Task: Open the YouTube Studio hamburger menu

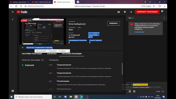Action: click(x=13, y=12)
